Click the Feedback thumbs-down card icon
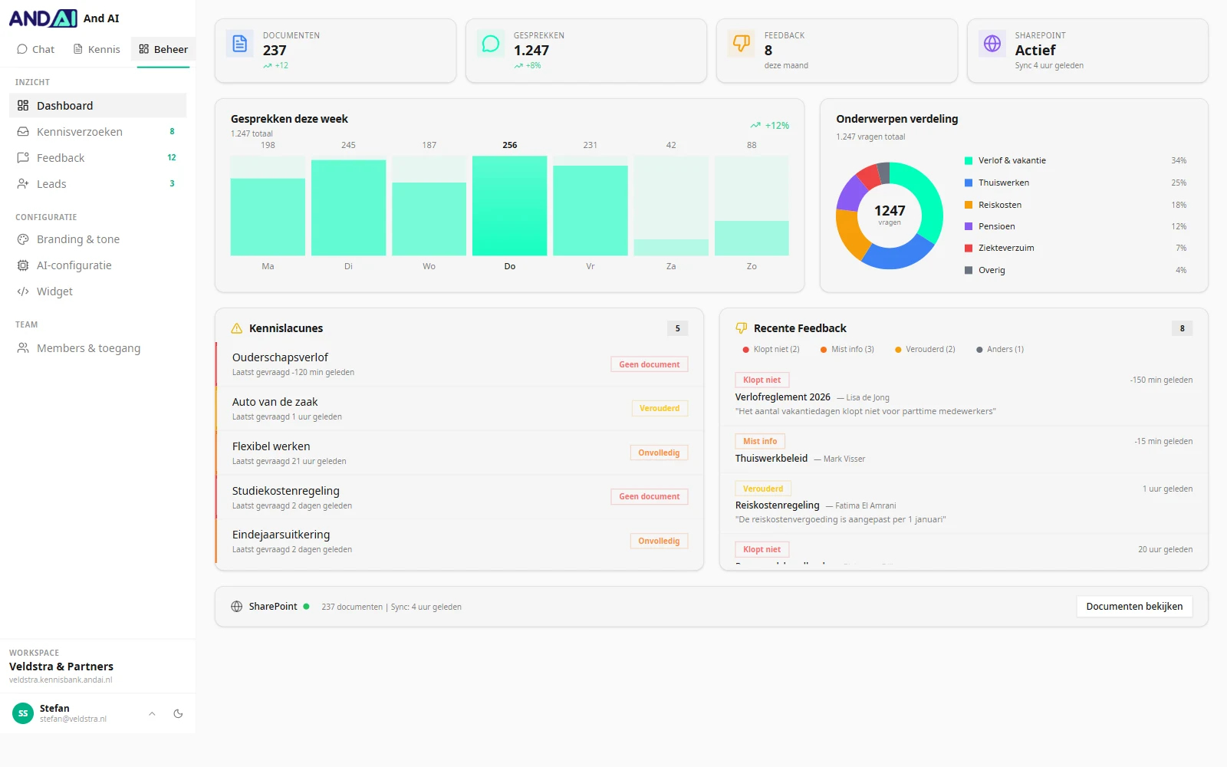This screenshot has height=767, width=1227. click(x=741, y=44)
